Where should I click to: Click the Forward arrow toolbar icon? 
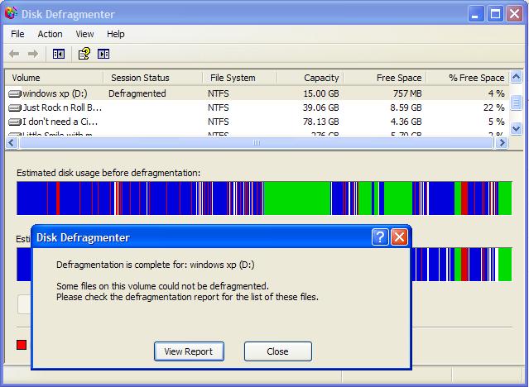pos(33,54)
